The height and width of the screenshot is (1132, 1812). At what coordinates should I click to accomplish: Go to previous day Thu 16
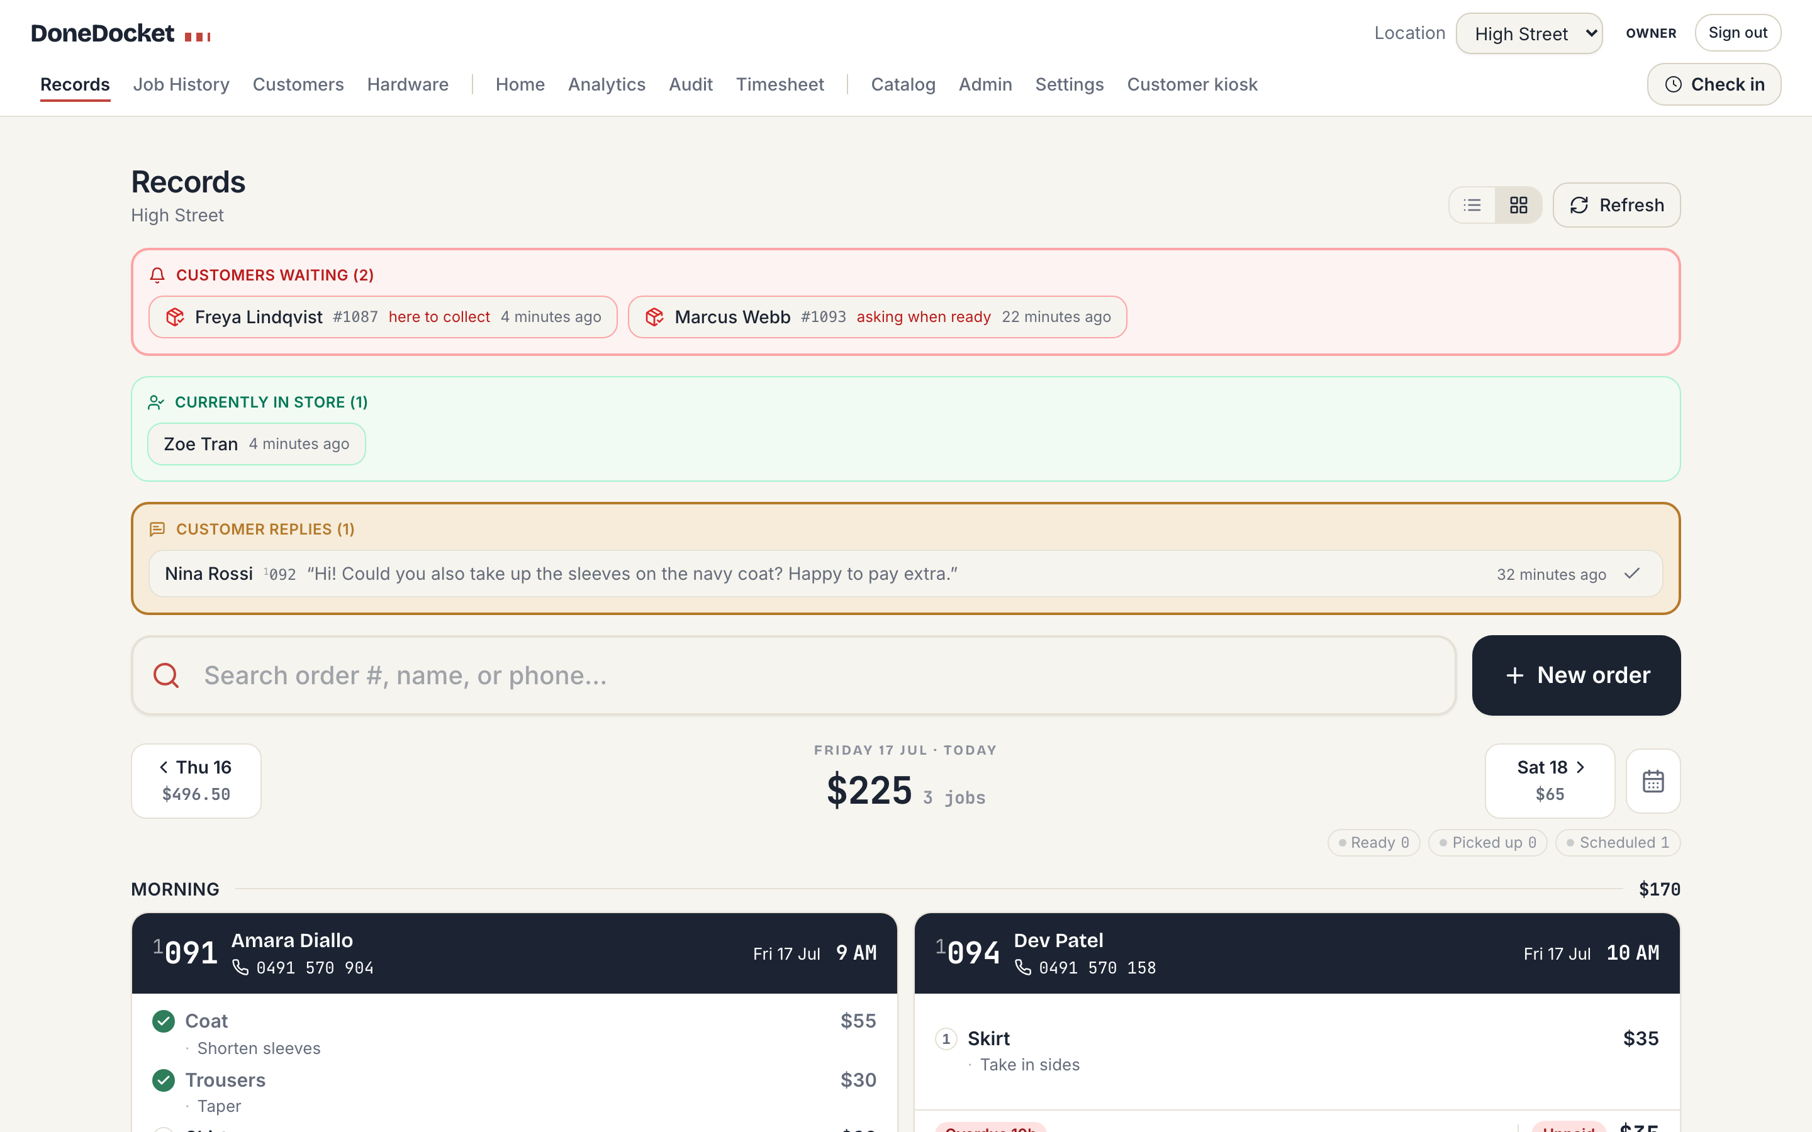click(196, 781)
